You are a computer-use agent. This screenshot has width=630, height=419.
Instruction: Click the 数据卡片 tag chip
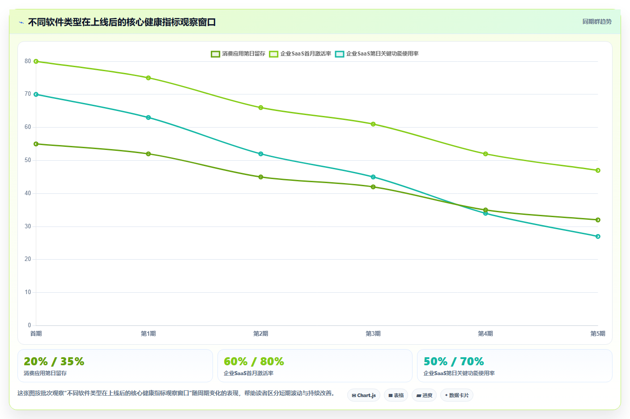pos(457,395)
